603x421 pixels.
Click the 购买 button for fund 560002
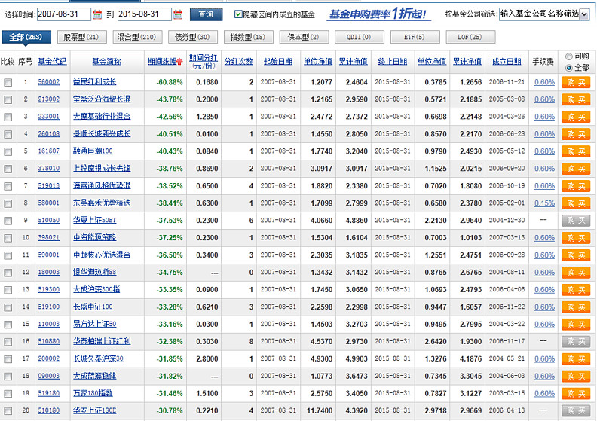(576, 82)
